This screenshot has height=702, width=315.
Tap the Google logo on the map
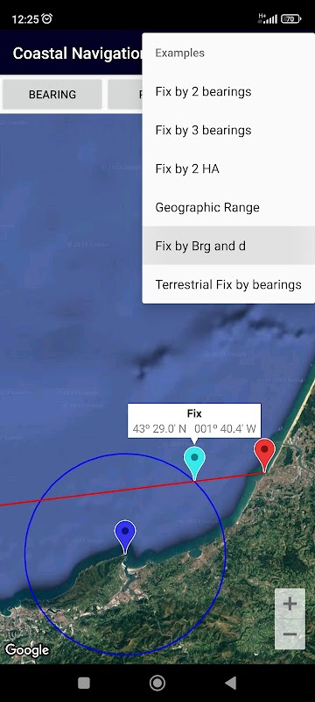tap(27, 650)
